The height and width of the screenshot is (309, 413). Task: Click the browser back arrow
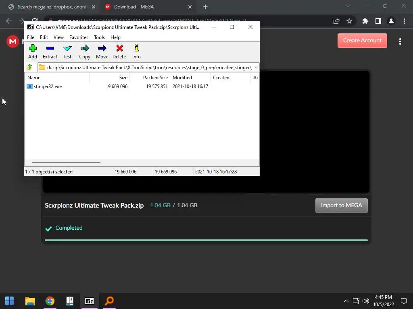(9, 21)
